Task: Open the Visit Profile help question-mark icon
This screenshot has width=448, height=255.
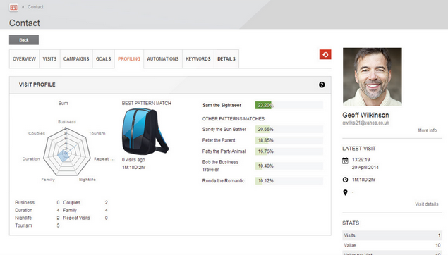Action: coord(322,85)
